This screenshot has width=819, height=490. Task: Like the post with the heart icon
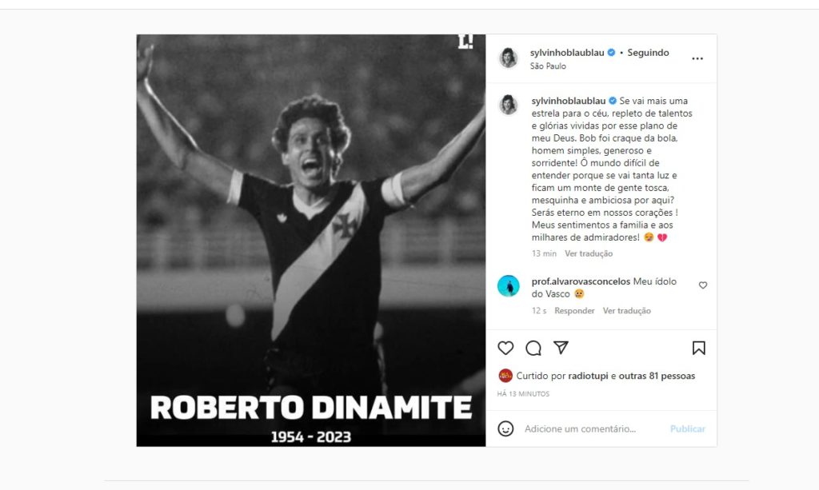pyautogui.click(x=505, y=348)
